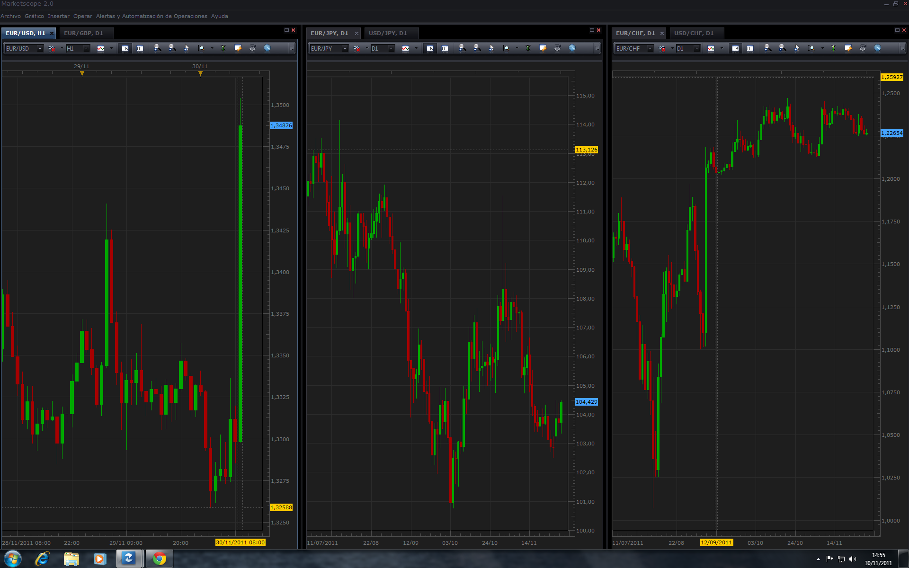
Task: Expand chart type dropdown arrow in EUR/CHF toolbar
Action: (x=722, y=48)
